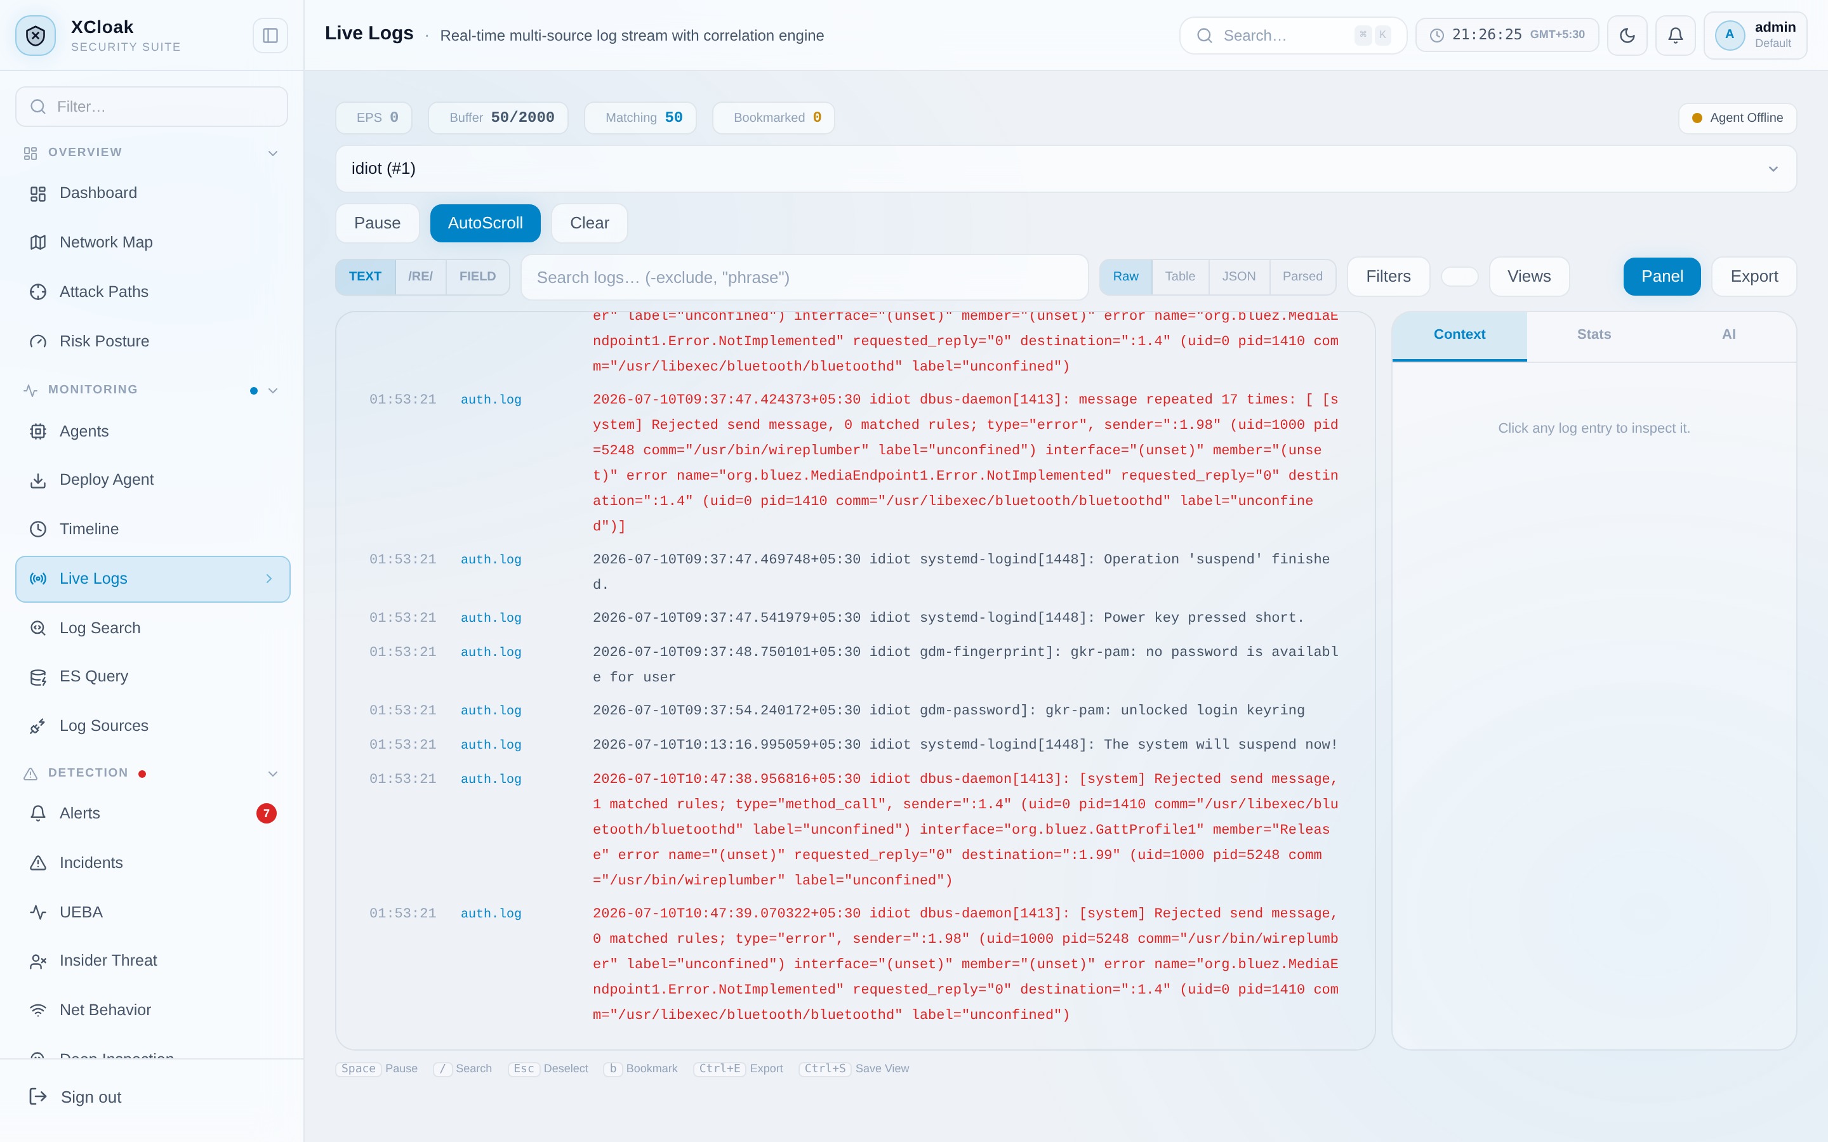Screen dimensions: 1828x1142
Task: Expand the Live Logs chevron arrow
Action: coord(269,579)
